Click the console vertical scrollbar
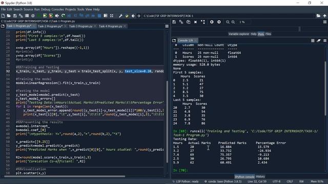This screenshot has width=328, height=184. click(x=325, y=88)
